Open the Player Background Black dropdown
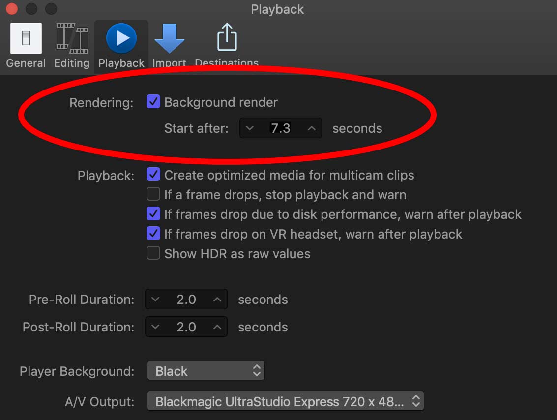Screen dimensions: 557x420 tap(206, 371)
